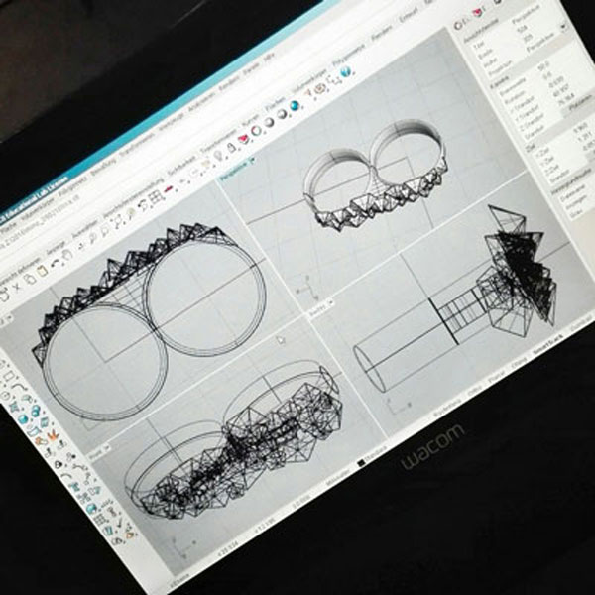Click the black Standard layer color swatch

pyautogui.click(x=361, y=463)
